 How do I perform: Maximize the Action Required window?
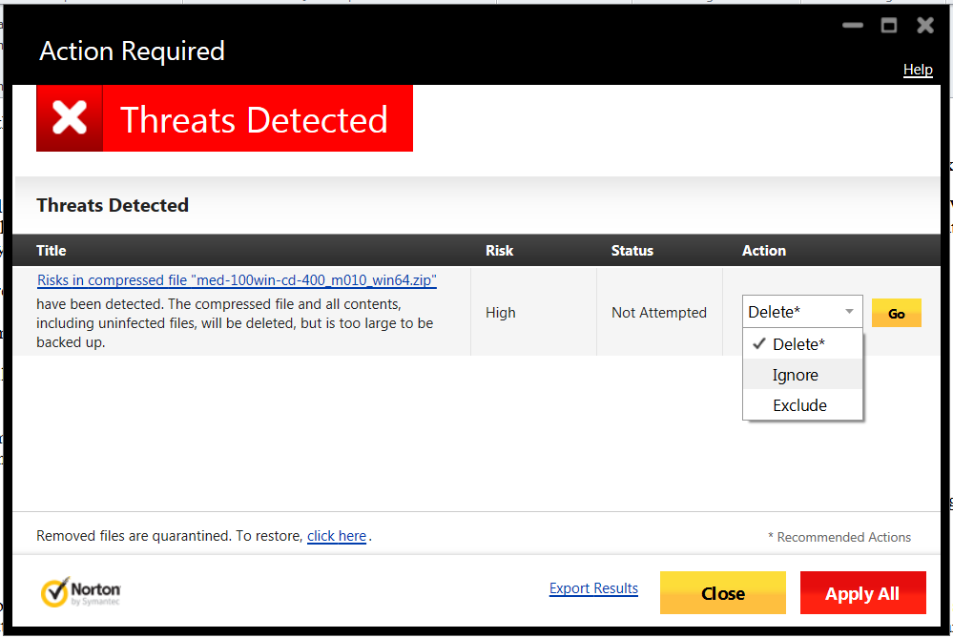click(x=888, y=26)
